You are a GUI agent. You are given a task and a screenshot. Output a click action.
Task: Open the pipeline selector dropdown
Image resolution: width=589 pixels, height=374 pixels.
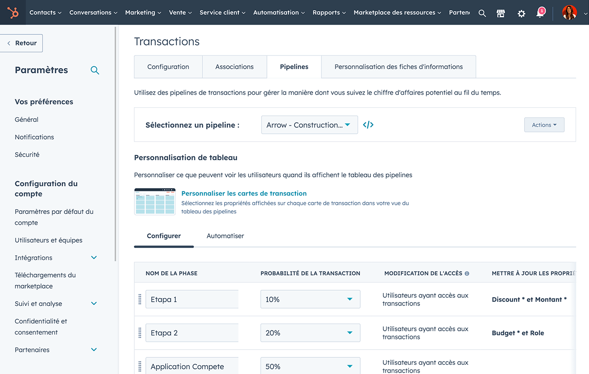click(309, 125)
